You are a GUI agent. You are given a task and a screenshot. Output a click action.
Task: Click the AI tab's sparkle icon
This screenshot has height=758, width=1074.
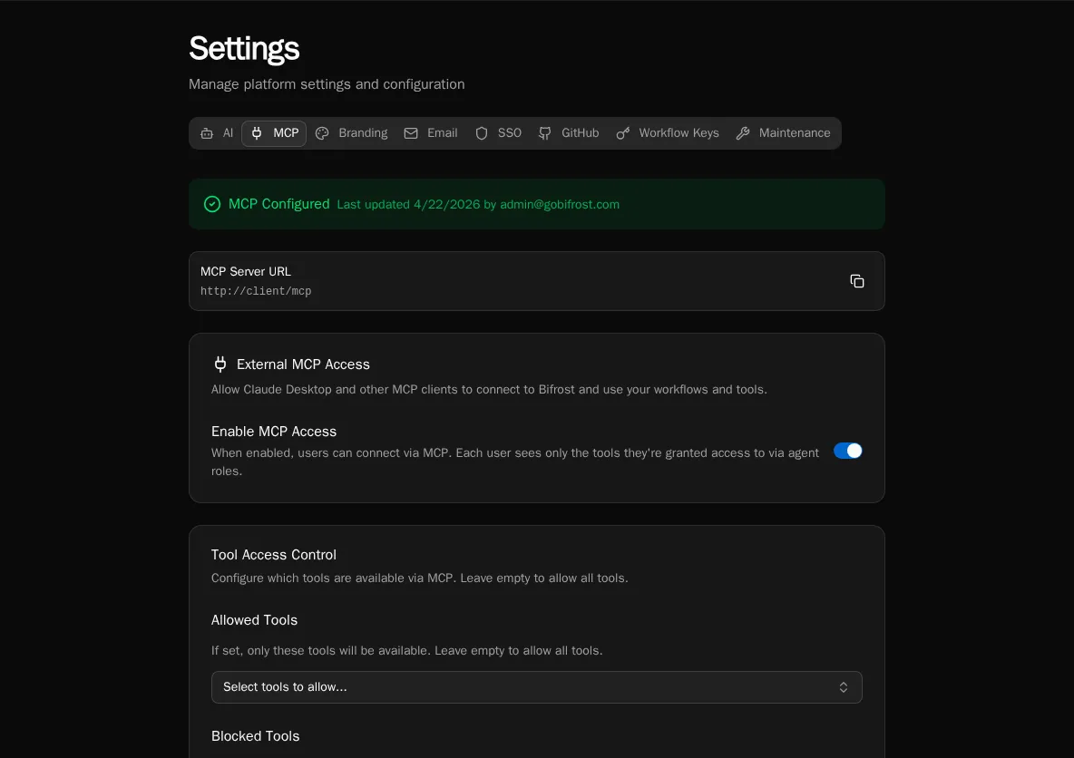[207, 133]
